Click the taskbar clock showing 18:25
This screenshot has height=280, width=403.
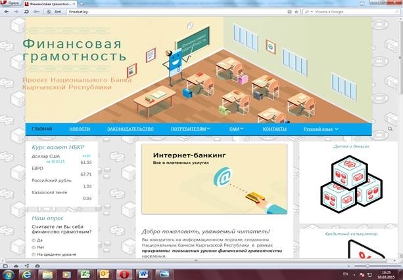(386, 275)
